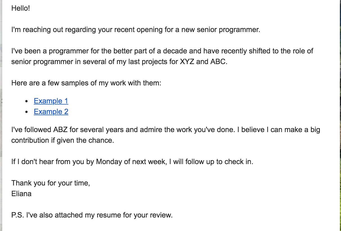This screenshot has height=231, width=341.
Task: Click the word "ABC." in the second paragraph
Action: (x=219, y=62)
